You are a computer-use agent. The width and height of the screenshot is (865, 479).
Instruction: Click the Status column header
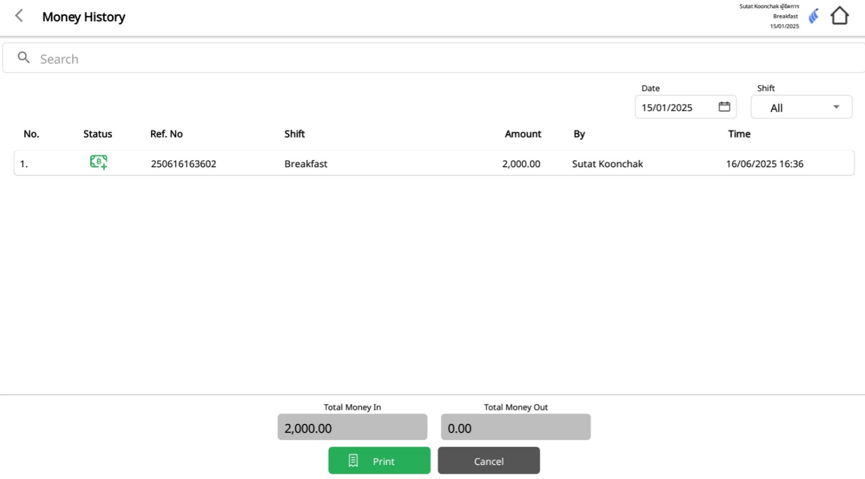tap(97, 134)
